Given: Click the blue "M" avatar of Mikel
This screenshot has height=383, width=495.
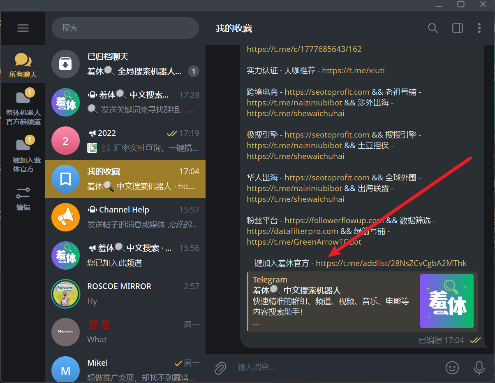Looking at the screenshot, I should point(65,370).
